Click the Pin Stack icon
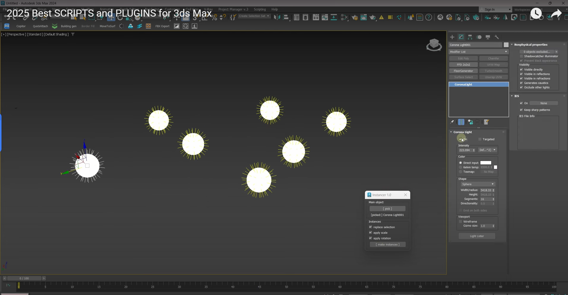Image resolution: width=568 pixels, height=295 pixels. pyautogui.click(x=452, y=122)
